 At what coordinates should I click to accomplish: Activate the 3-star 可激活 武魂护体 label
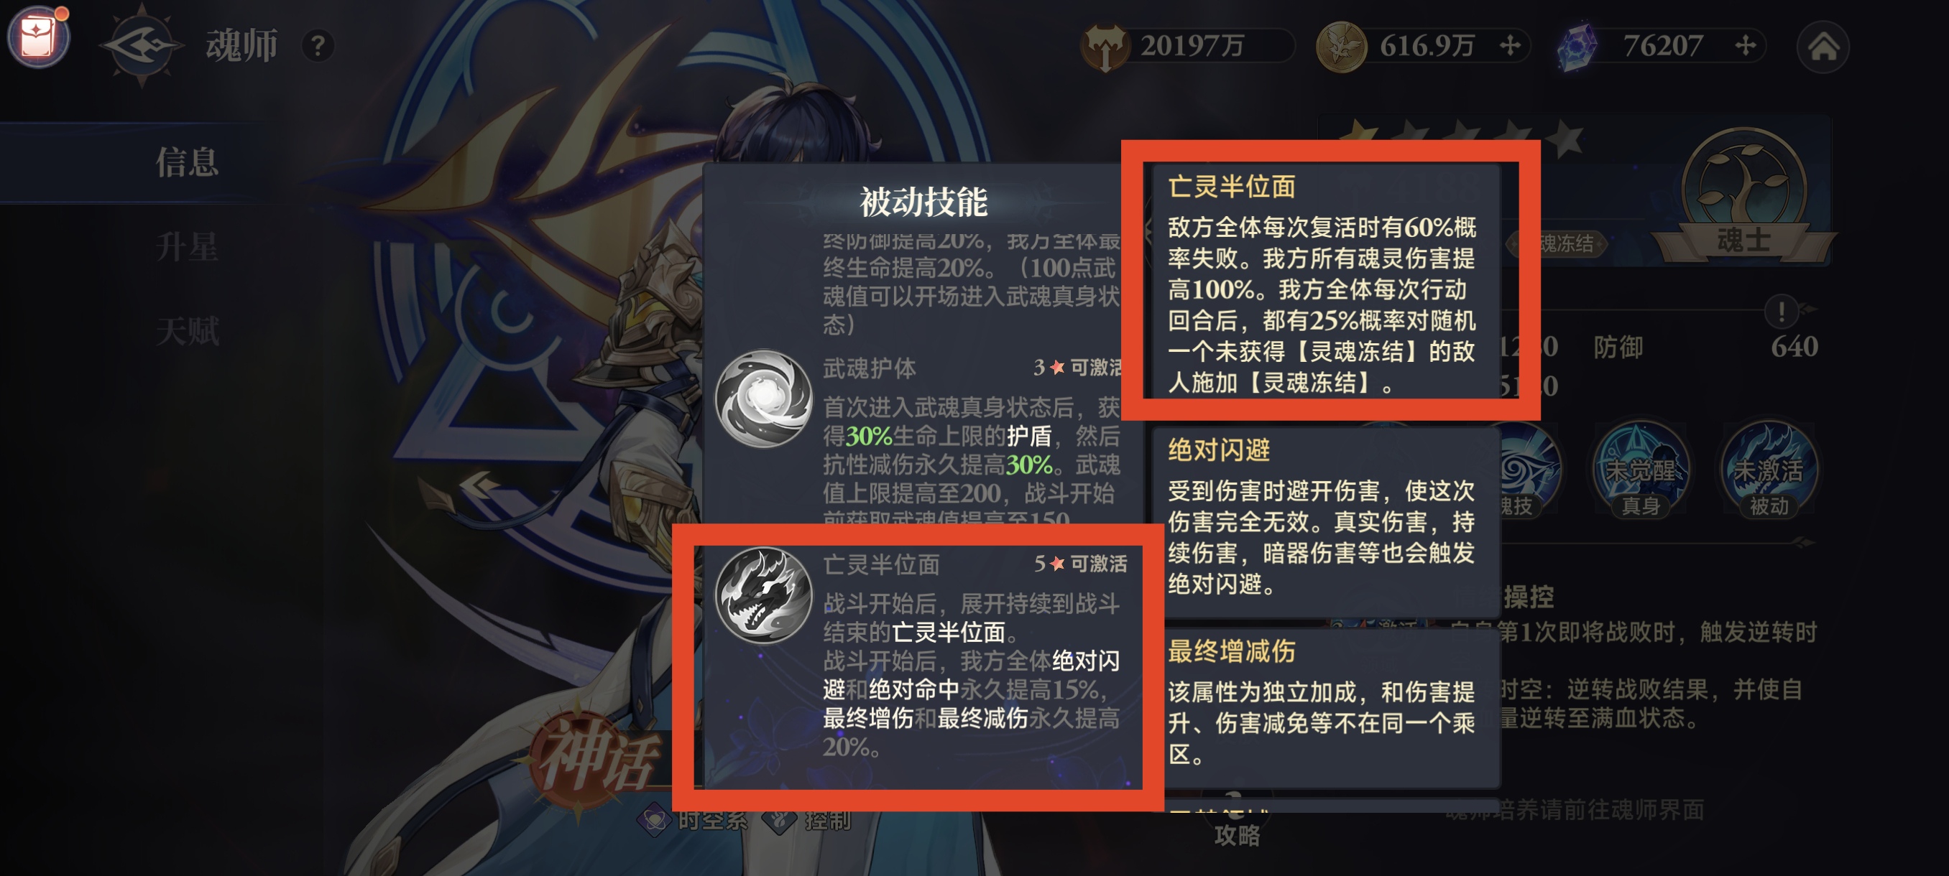pos(1077,368)
